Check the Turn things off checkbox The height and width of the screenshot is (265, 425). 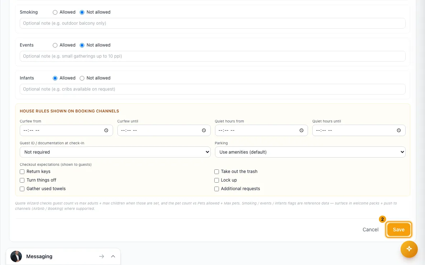coord(22,180)
